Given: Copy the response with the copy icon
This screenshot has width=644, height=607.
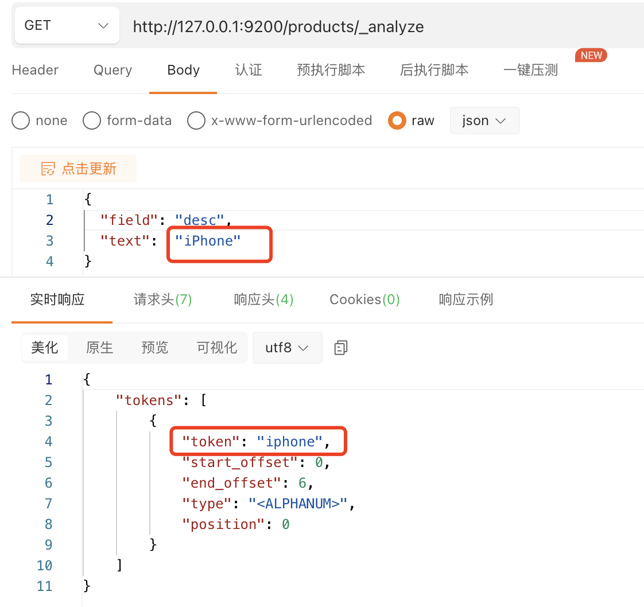Looking at the screenshot, I should point(341,348).
